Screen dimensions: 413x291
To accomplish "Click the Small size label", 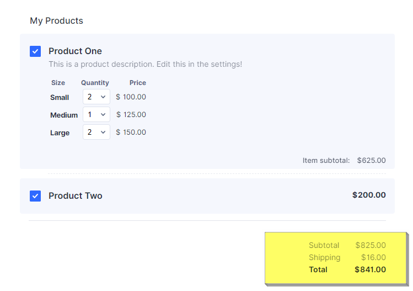I will pos(60,98).
